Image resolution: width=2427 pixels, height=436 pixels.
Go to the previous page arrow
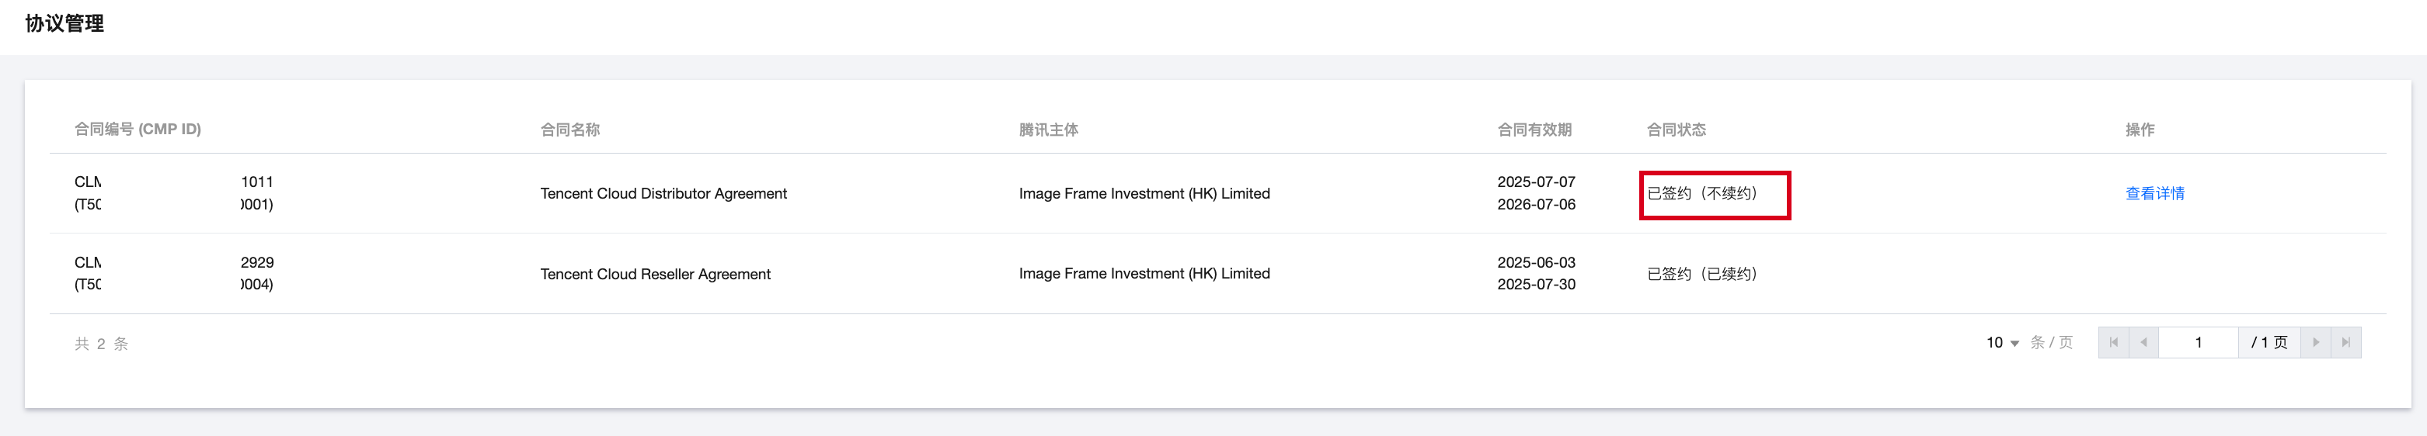(x=2143, y=343)
